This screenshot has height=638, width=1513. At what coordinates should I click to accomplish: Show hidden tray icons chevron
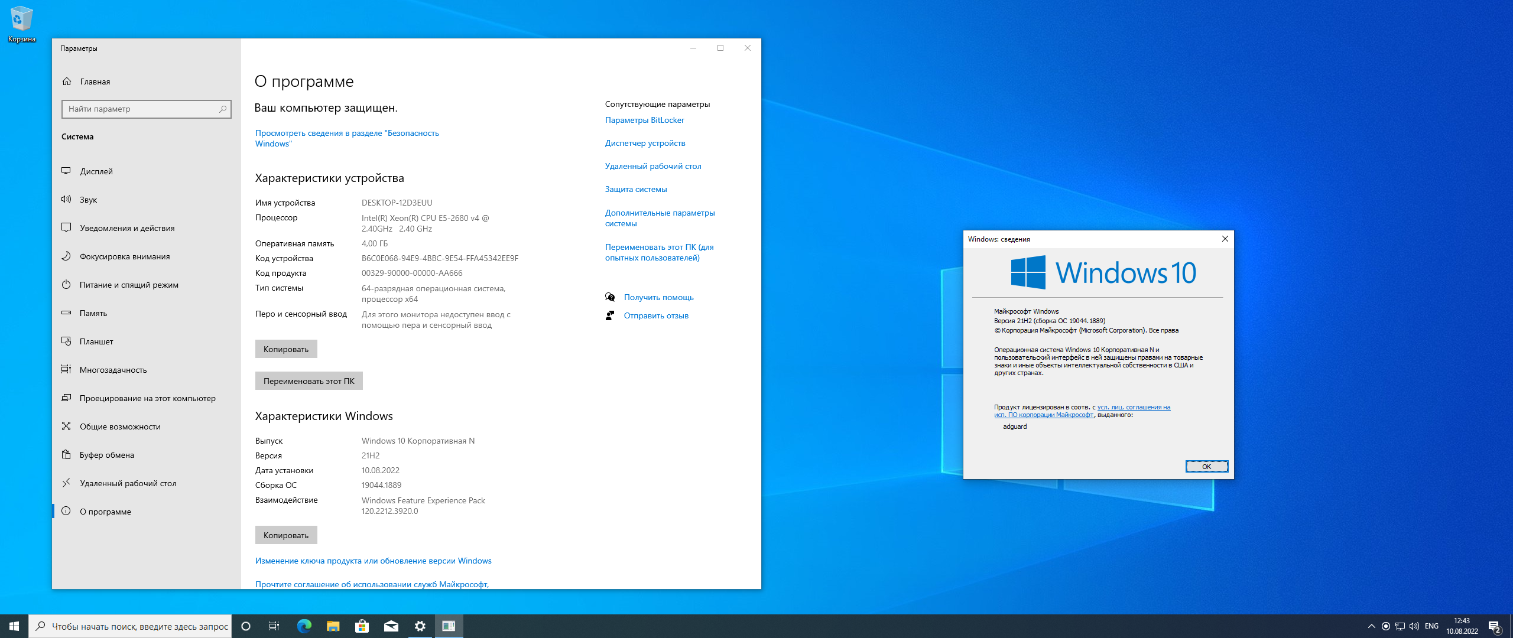pos(1371,626)
